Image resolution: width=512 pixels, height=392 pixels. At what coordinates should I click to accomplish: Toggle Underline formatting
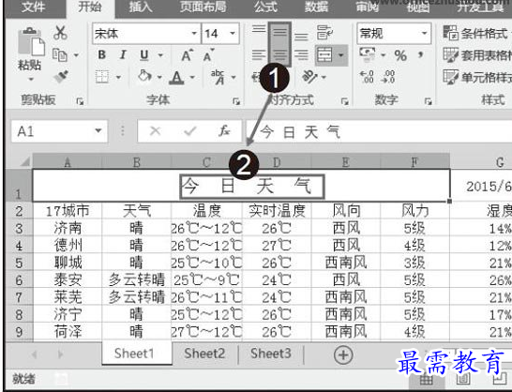click(x=144, y=55)
